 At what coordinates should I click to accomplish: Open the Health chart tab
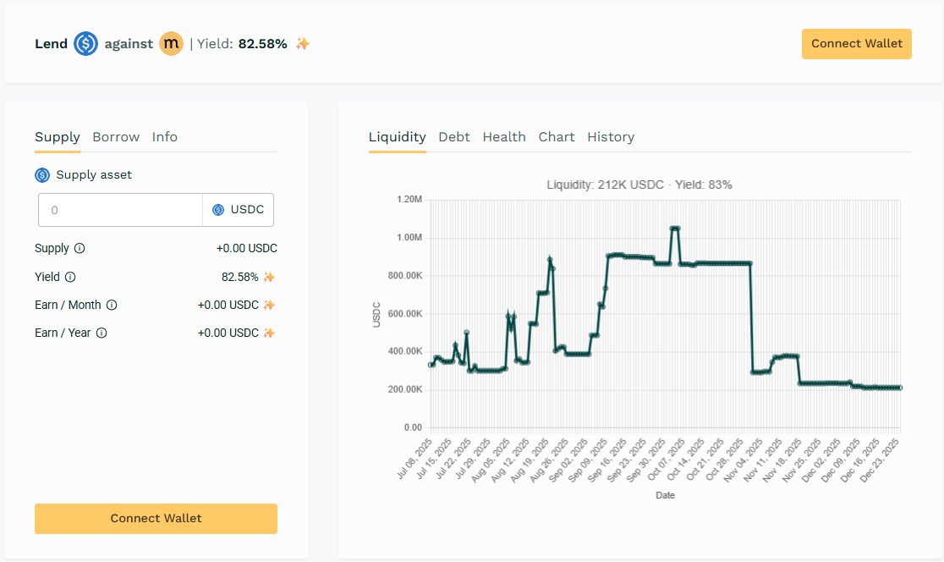(504, 137)
